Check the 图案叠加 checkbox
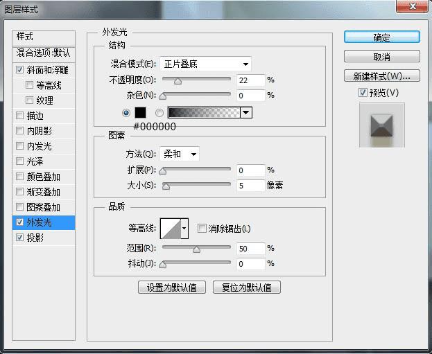This screenshot has width=432, height=354. [x=19, y=206]
